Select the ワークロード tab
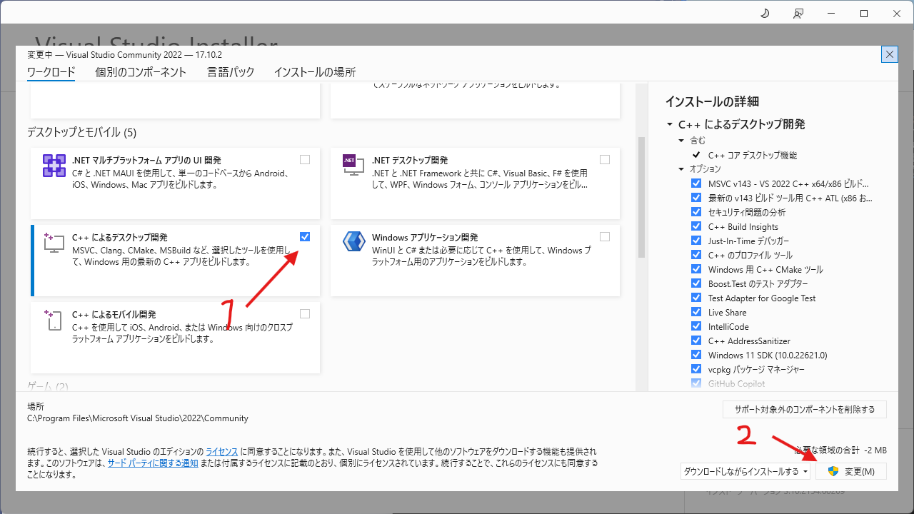This screenshot has height=514, width=914. [51, 72]
